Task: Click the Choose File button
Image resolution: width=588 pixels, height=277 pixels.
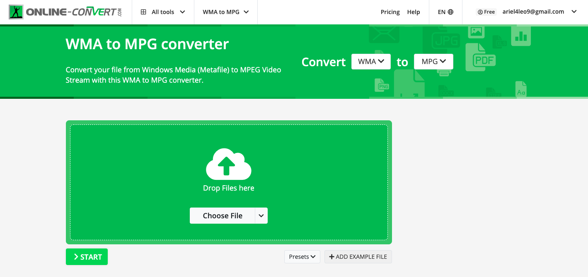Action: (223, 215)
